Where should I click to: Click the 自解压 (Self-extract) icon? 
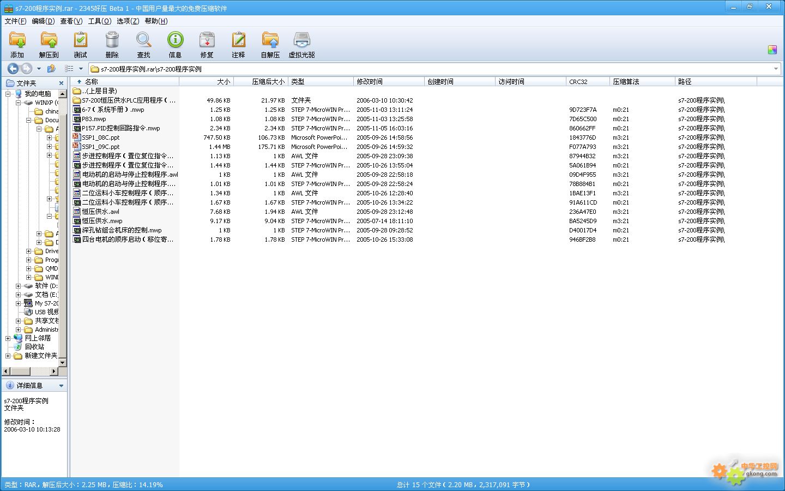point(270,40)
